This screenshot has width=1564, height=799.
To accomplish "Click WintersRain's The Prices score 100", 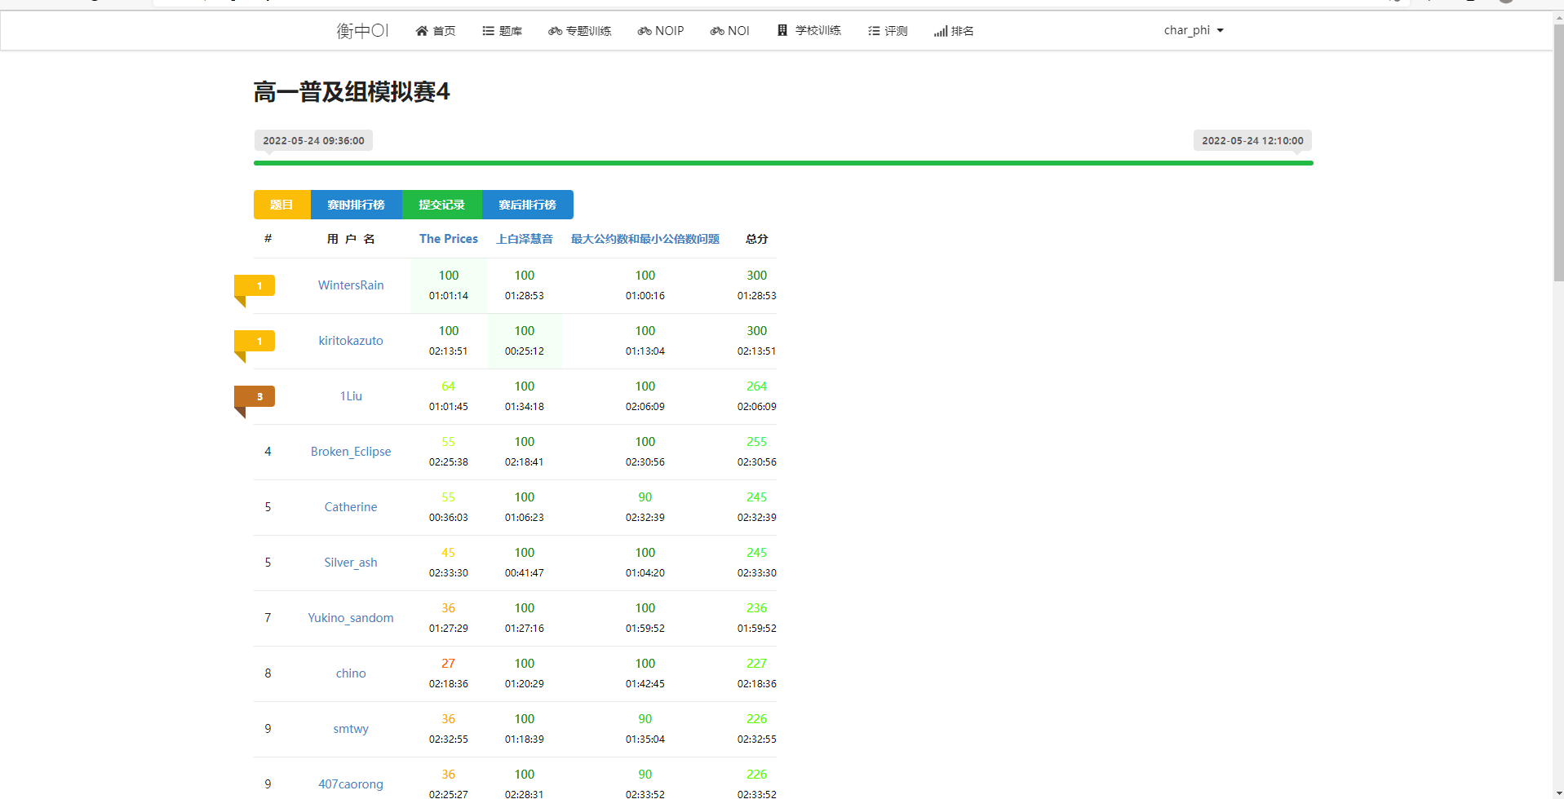I will [449, 276].
